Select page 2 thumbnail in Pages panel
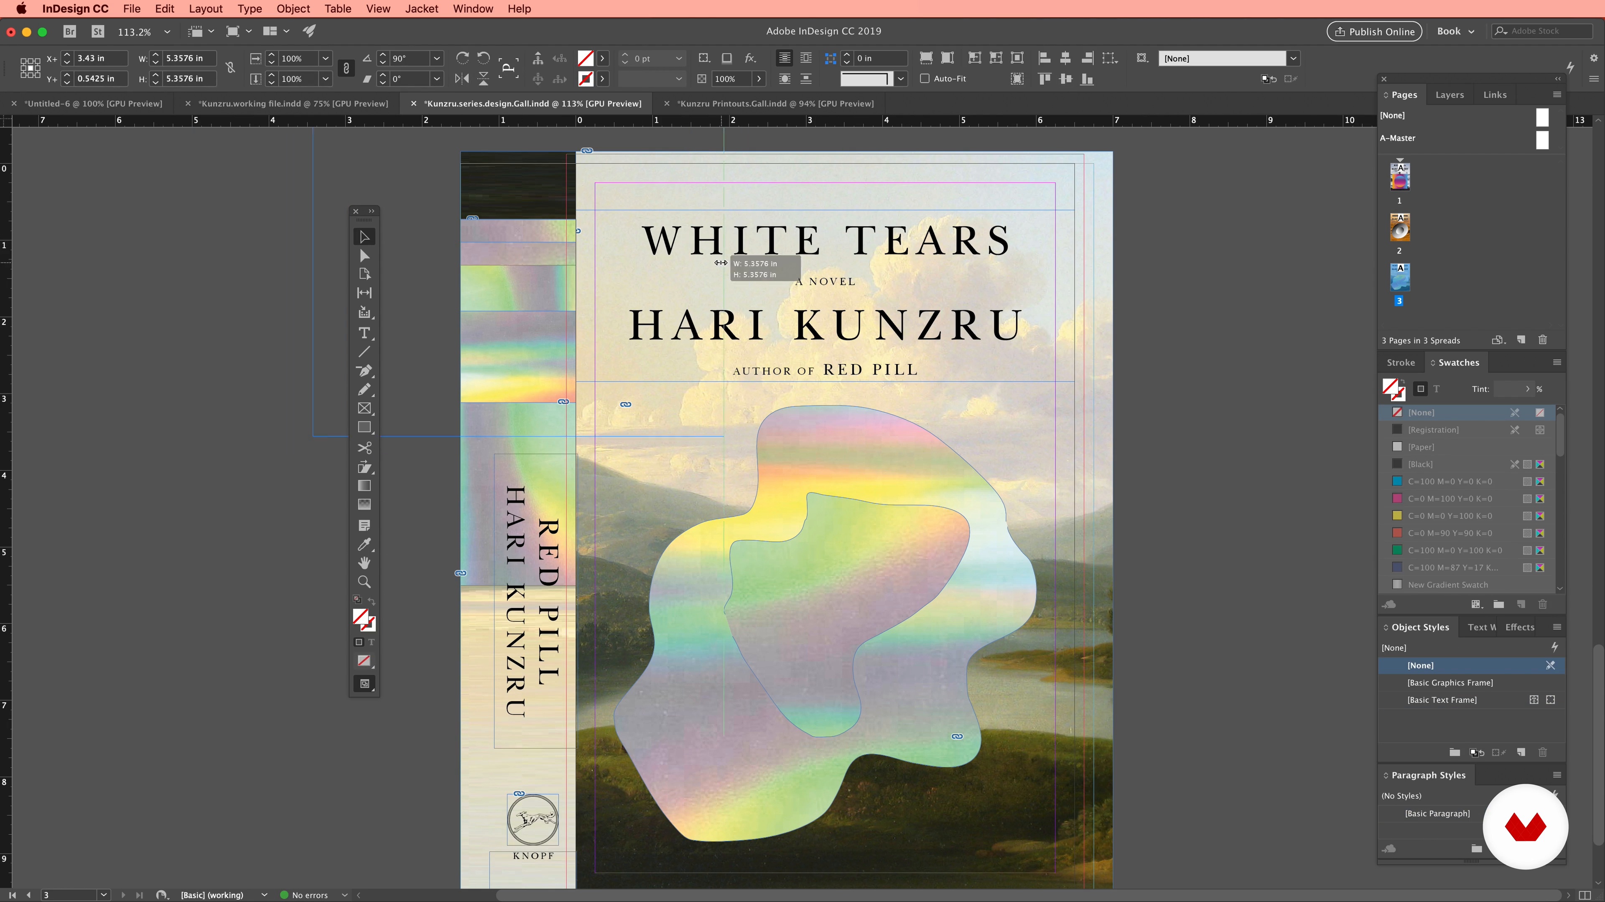Viewport: 1605px width, 902px height. 1399,227
